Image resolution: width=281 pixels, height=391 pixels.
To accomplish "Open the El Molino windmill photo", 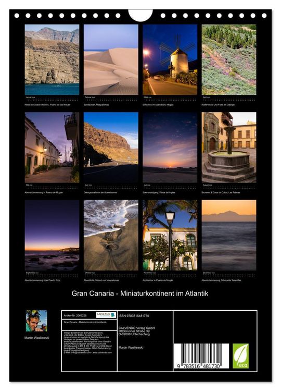I will pyautogui.click(x=170, y=59).
